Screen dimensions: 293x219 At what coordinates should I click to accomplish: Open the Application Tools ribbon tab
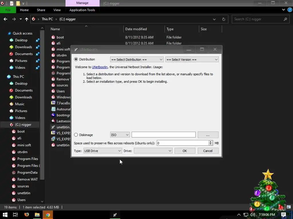[82, 10]
